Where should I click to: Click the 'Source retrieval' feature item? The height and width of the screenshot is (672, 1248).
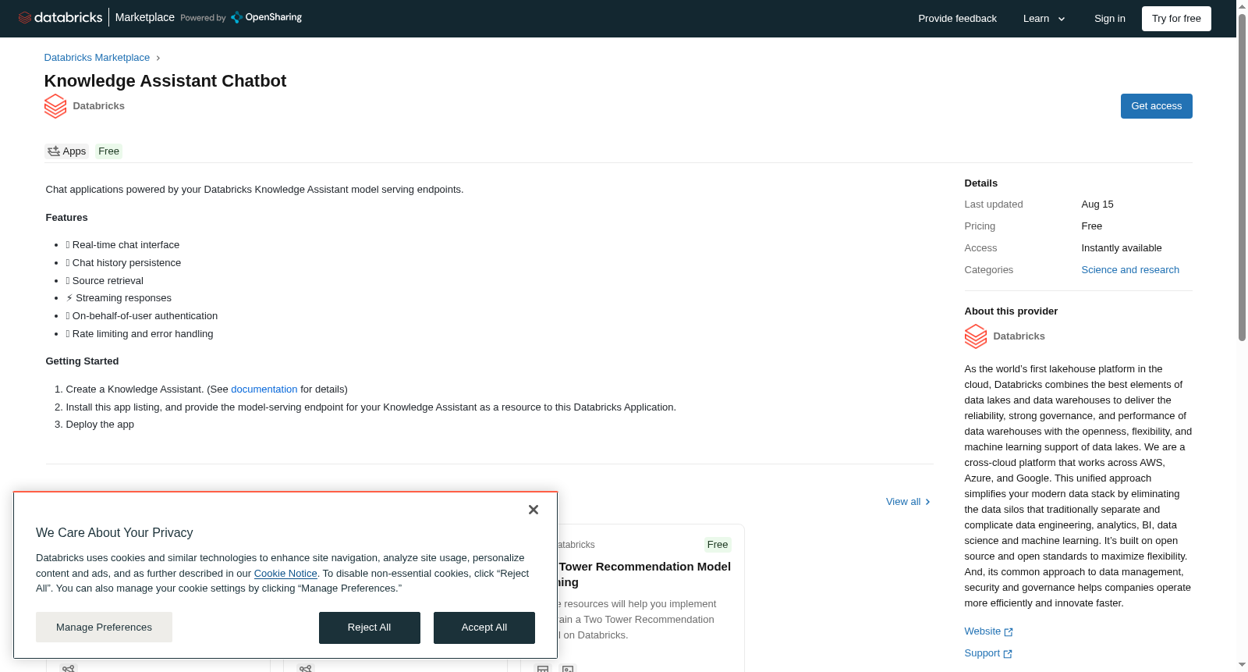[105, 281]
